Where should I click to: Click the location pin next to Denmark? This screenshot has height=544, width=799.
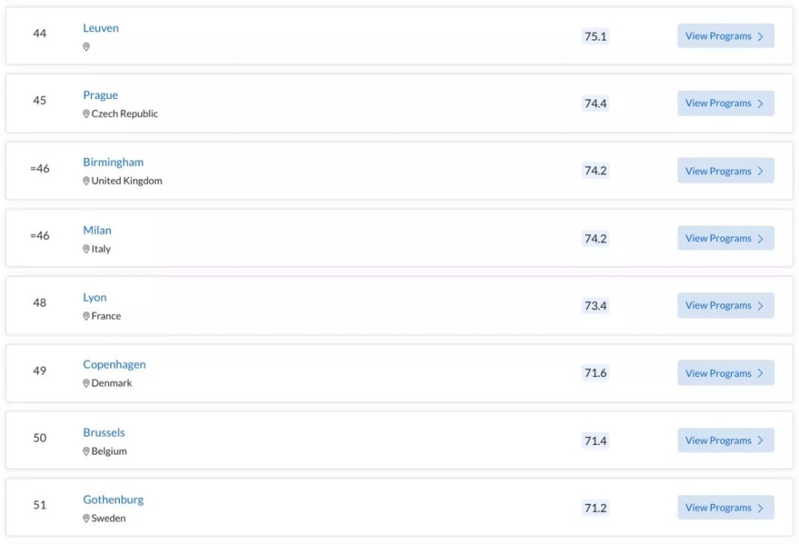point(86,383)
